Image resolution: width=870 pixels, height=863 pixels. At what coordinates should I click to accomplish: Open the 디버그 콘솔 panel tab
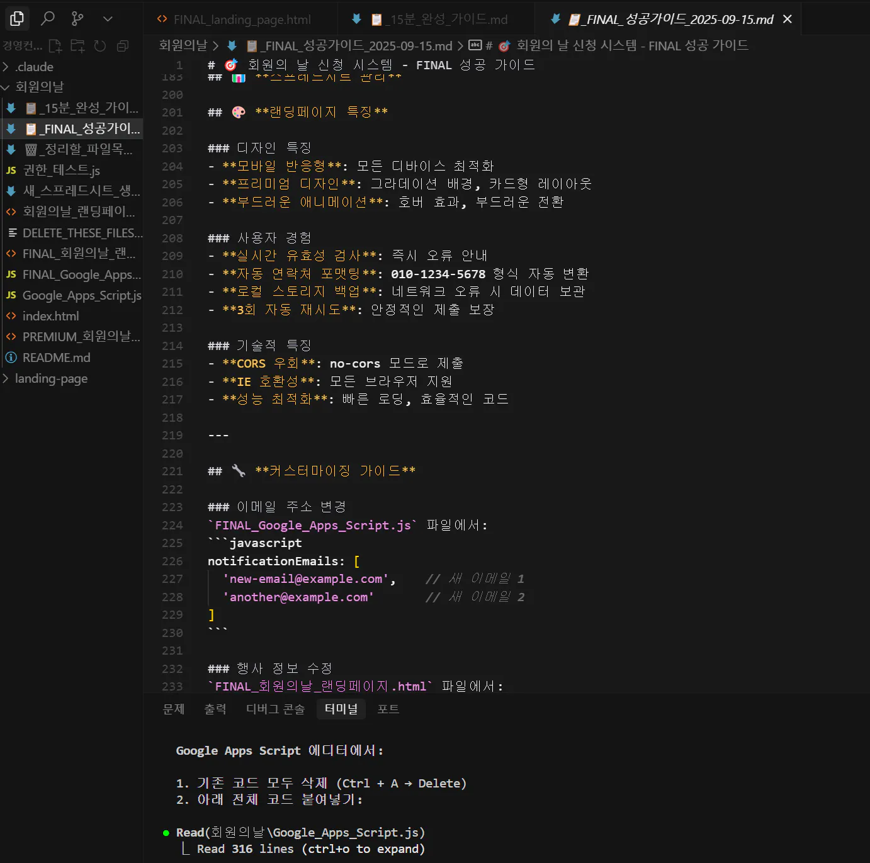coord(275,709)
